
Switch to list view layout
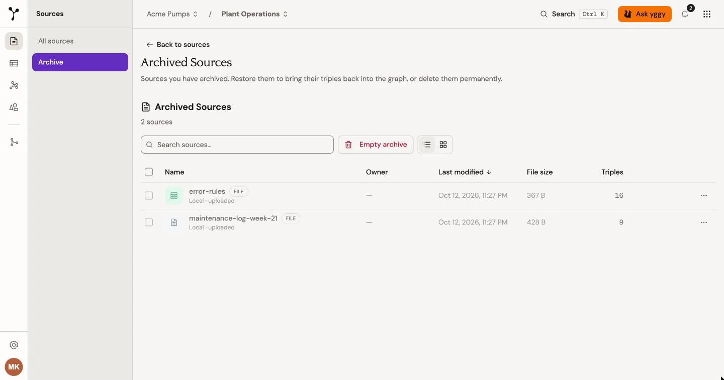(x=427, y=145)
